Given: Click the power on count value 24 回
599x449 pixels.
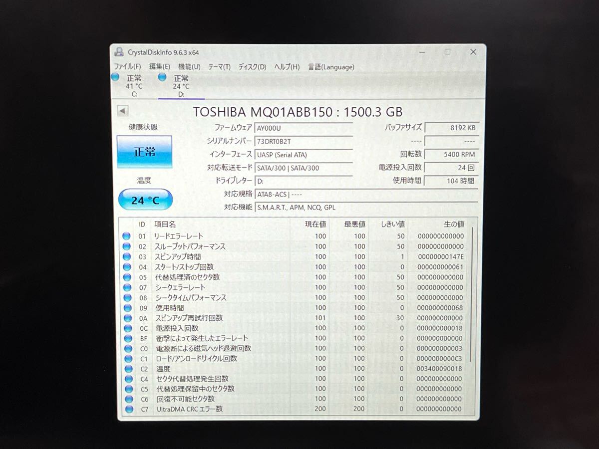Looking at the screenshot, I should tap(451, 168).
